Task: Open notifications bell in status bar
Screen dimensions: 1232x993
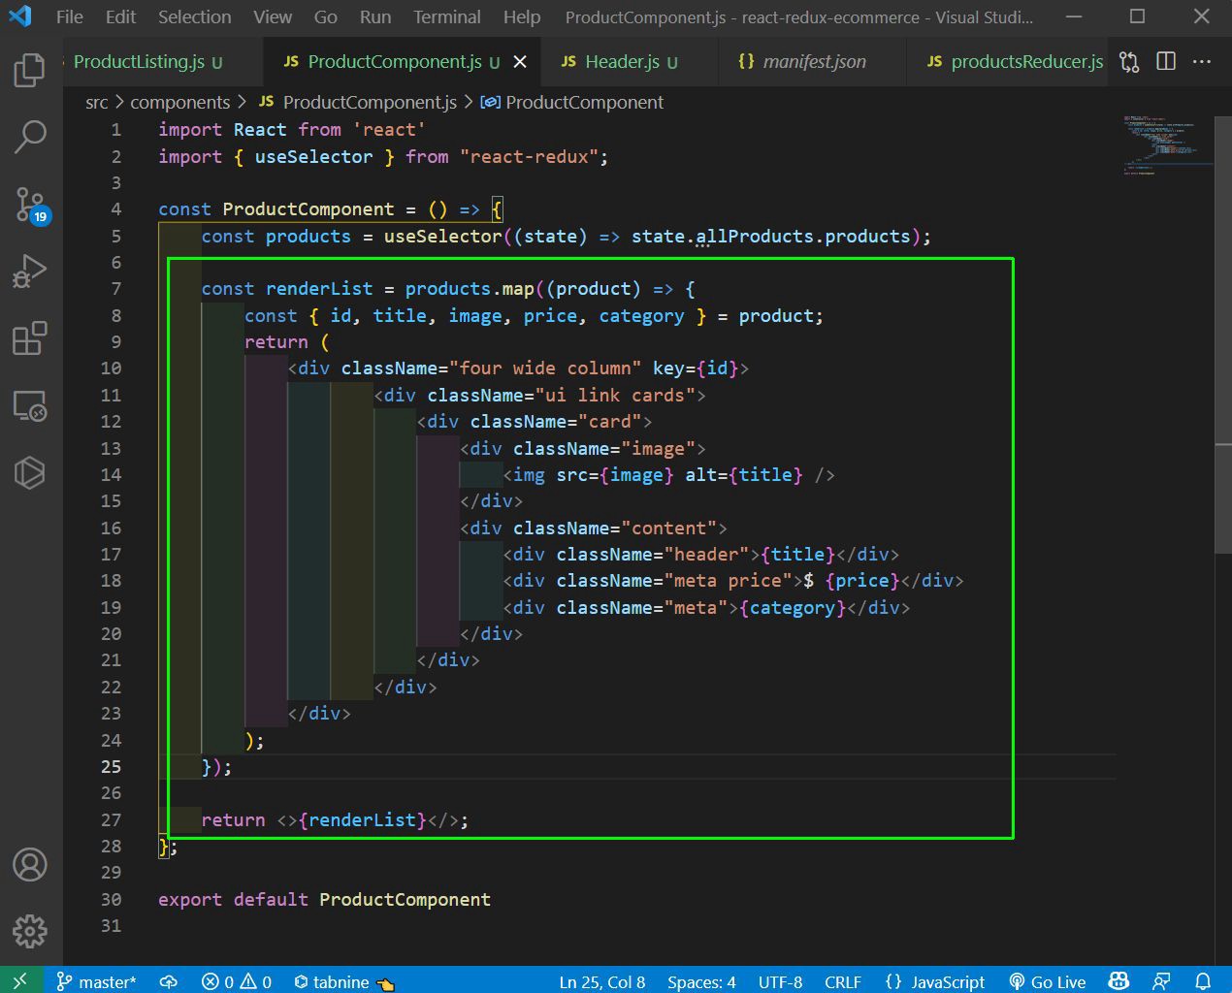Action: tap(1203, 981)
